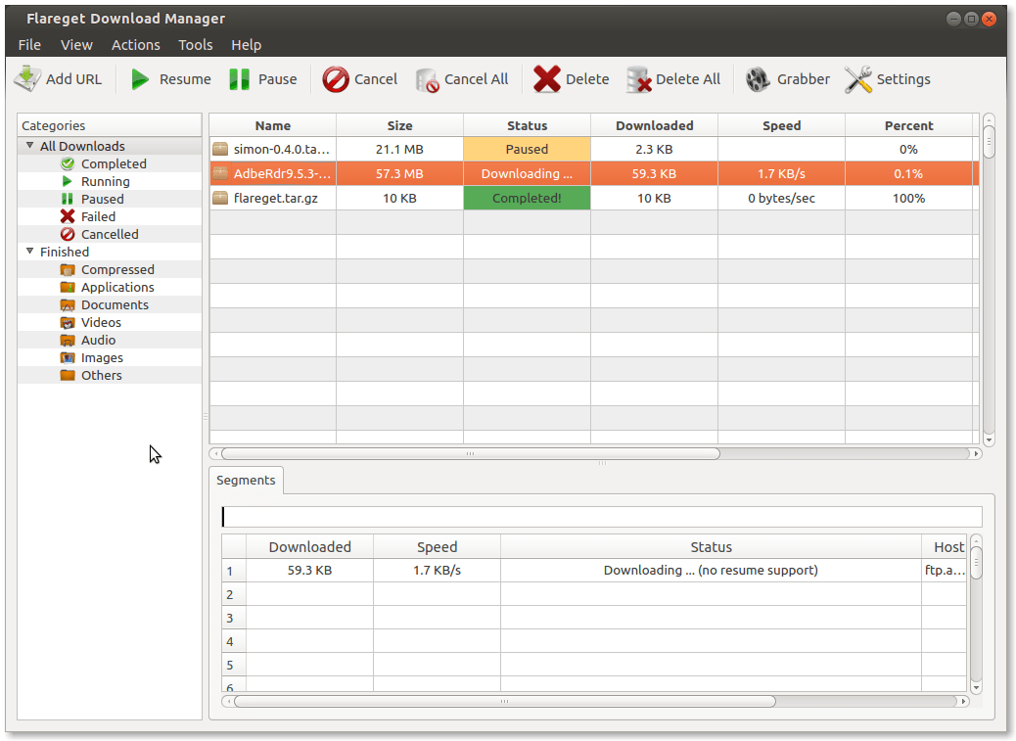Click the green Resume play icon
The image size is (1016, 741).
[140, 79]
